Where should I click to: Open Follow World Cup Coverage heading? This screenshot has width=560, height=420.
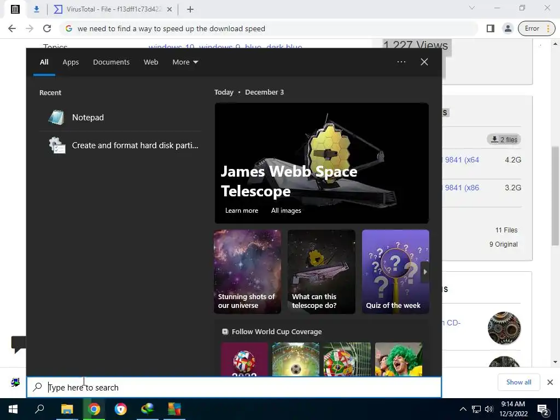pos(276,332)
